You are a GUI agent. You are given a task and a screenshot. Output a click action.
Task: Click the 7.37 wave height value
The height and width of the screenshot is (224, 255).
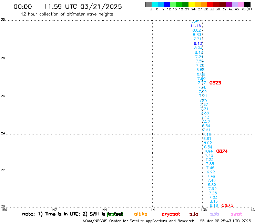(204, 104)
